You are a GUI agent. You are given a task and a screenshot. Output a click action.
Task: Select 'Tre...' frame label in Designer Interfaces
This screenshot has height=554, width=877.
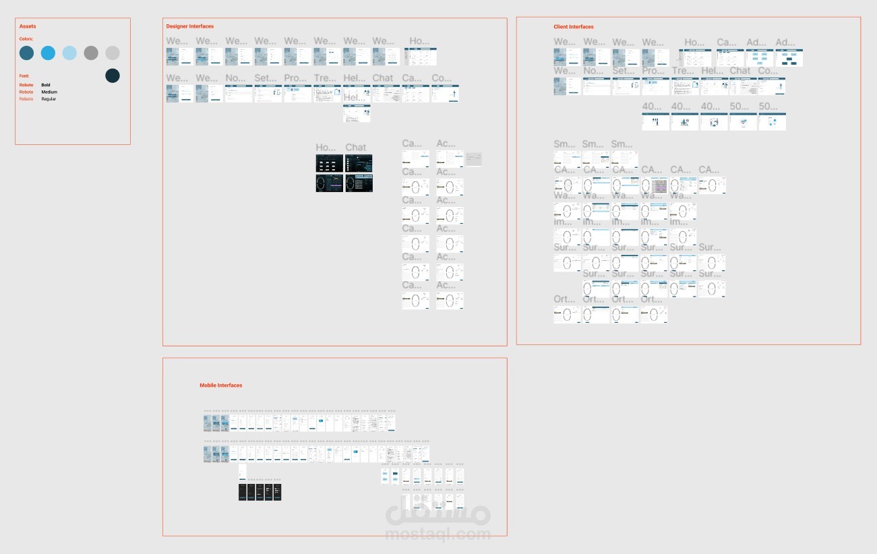click(x=324, y=78)
